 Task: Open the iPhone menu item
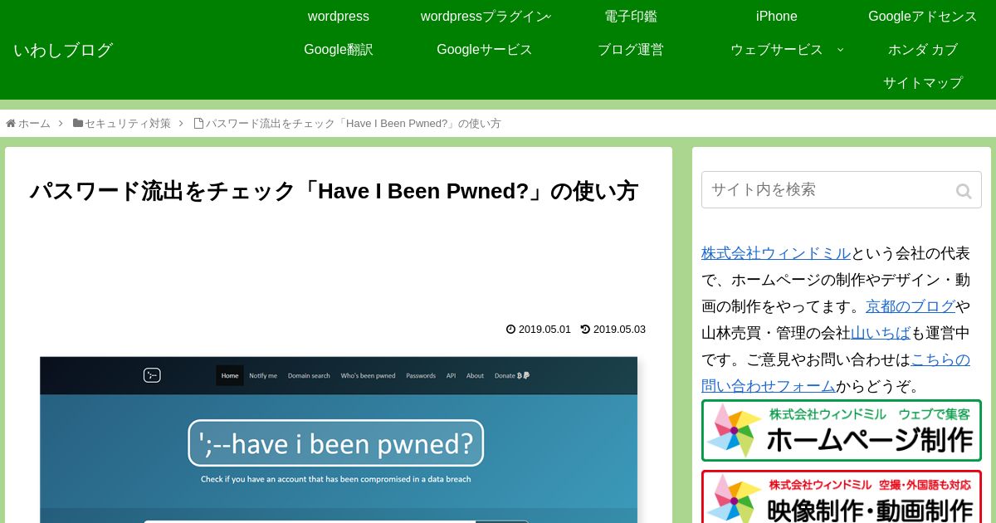tap(777, 17)
